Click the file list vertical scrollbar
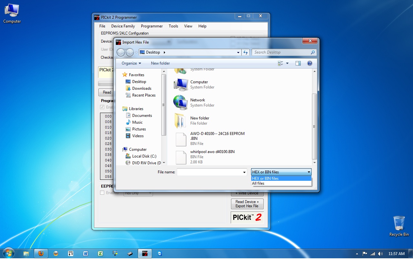Viewport: 413px width, 267px height. click(315, 126)
